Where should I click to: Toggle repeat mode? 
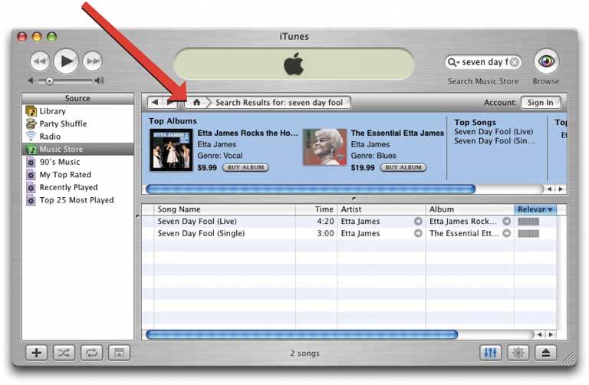click(x=91, y=353)
